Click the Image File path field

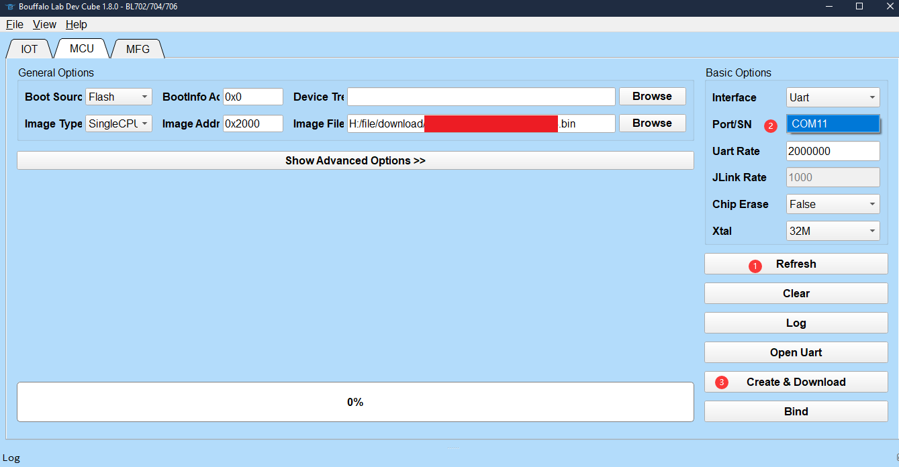point(481,123)
